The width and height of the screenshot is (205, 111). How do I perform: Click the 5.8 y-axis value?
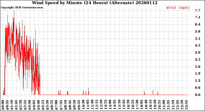pos(198,31)
